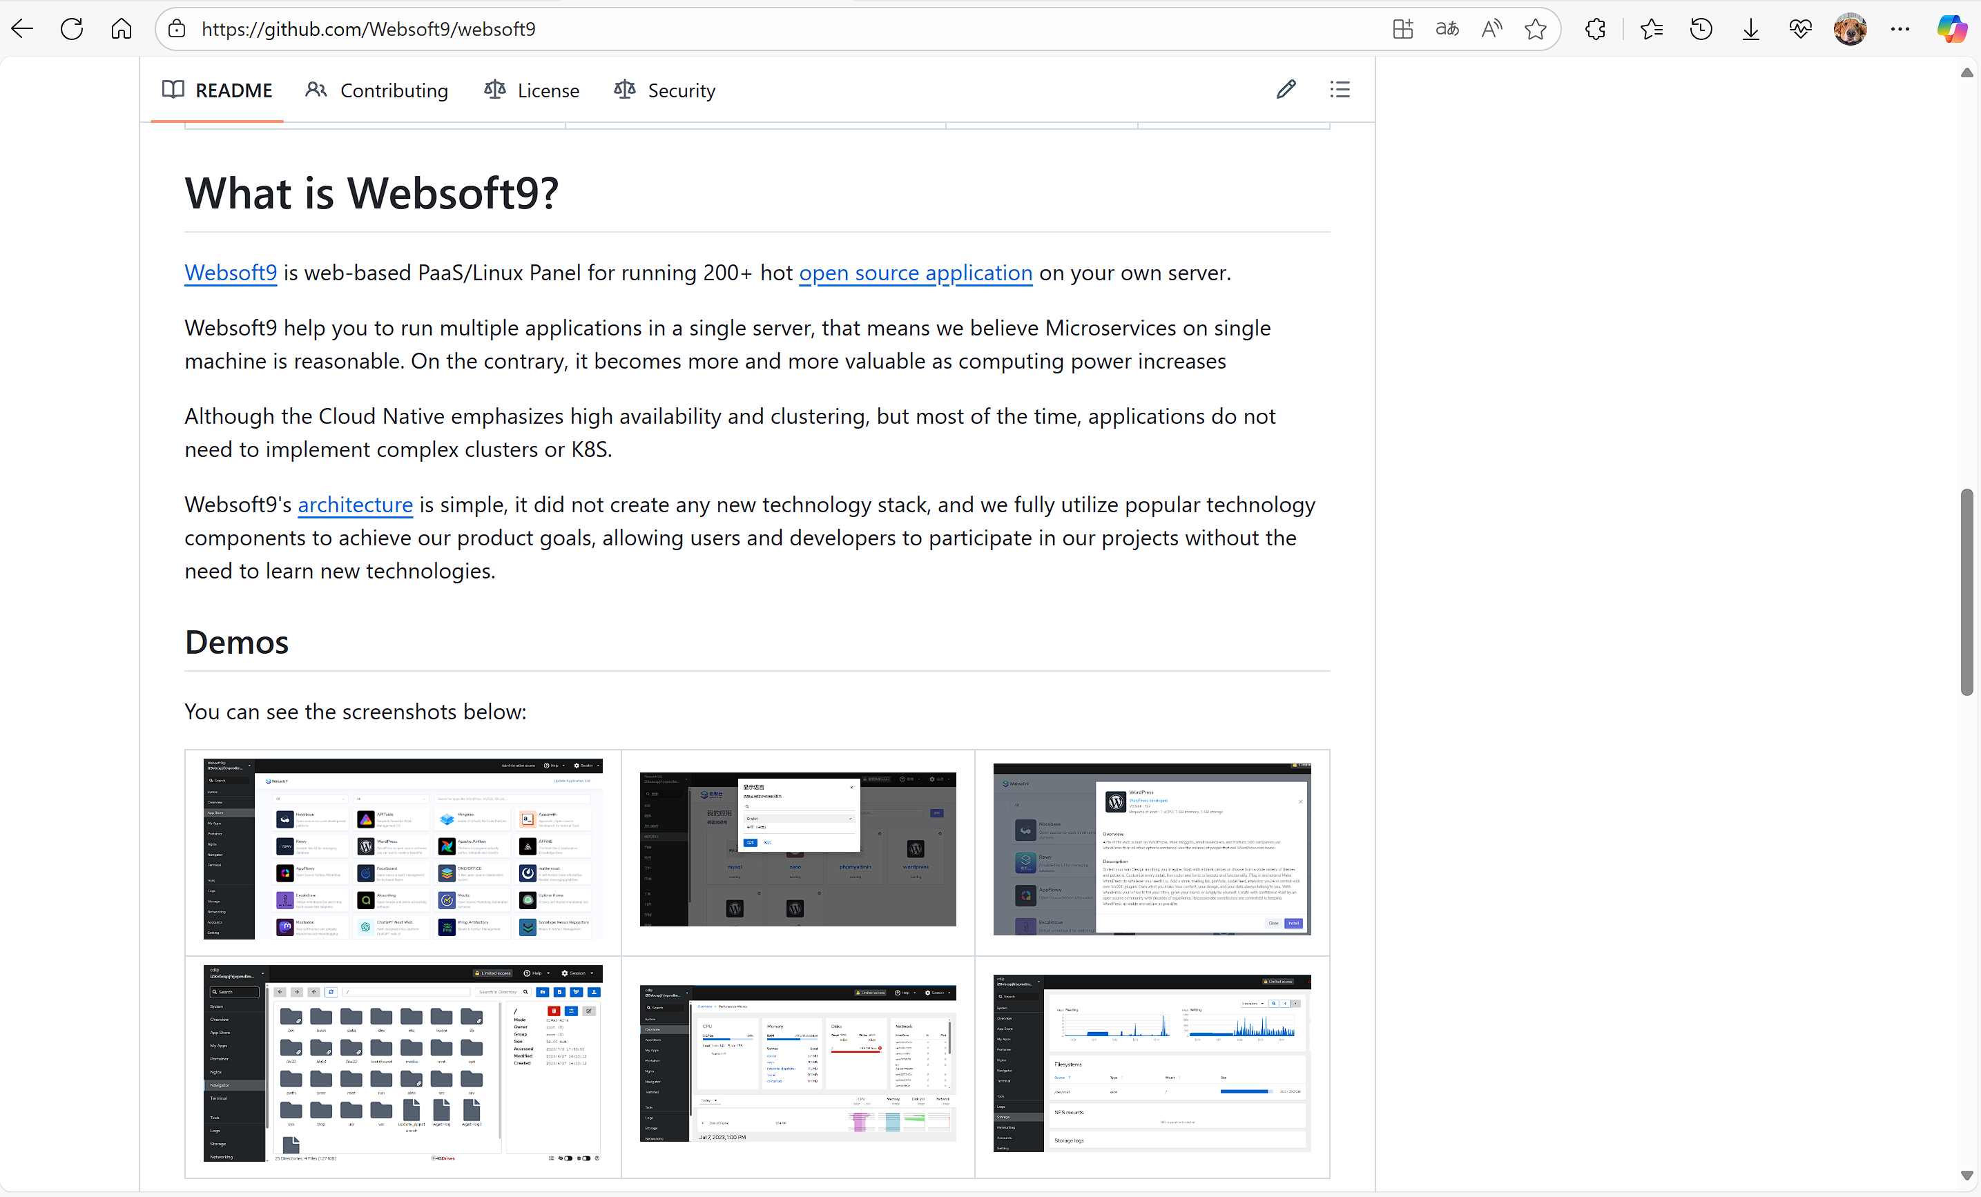The image size is (1981, 1197).
Task: Start Read aloud for the page
Action: 1491,29
